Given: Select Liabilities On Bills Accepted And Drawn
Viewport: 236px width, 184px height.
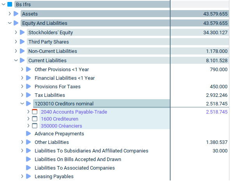Looking at the screenshot, I should tap(78, 159).
